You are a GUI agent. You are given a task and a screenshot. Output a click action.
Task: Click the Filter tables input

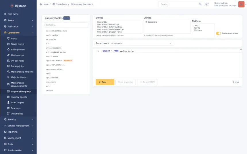pyautogui.click(x=66, y=25)
